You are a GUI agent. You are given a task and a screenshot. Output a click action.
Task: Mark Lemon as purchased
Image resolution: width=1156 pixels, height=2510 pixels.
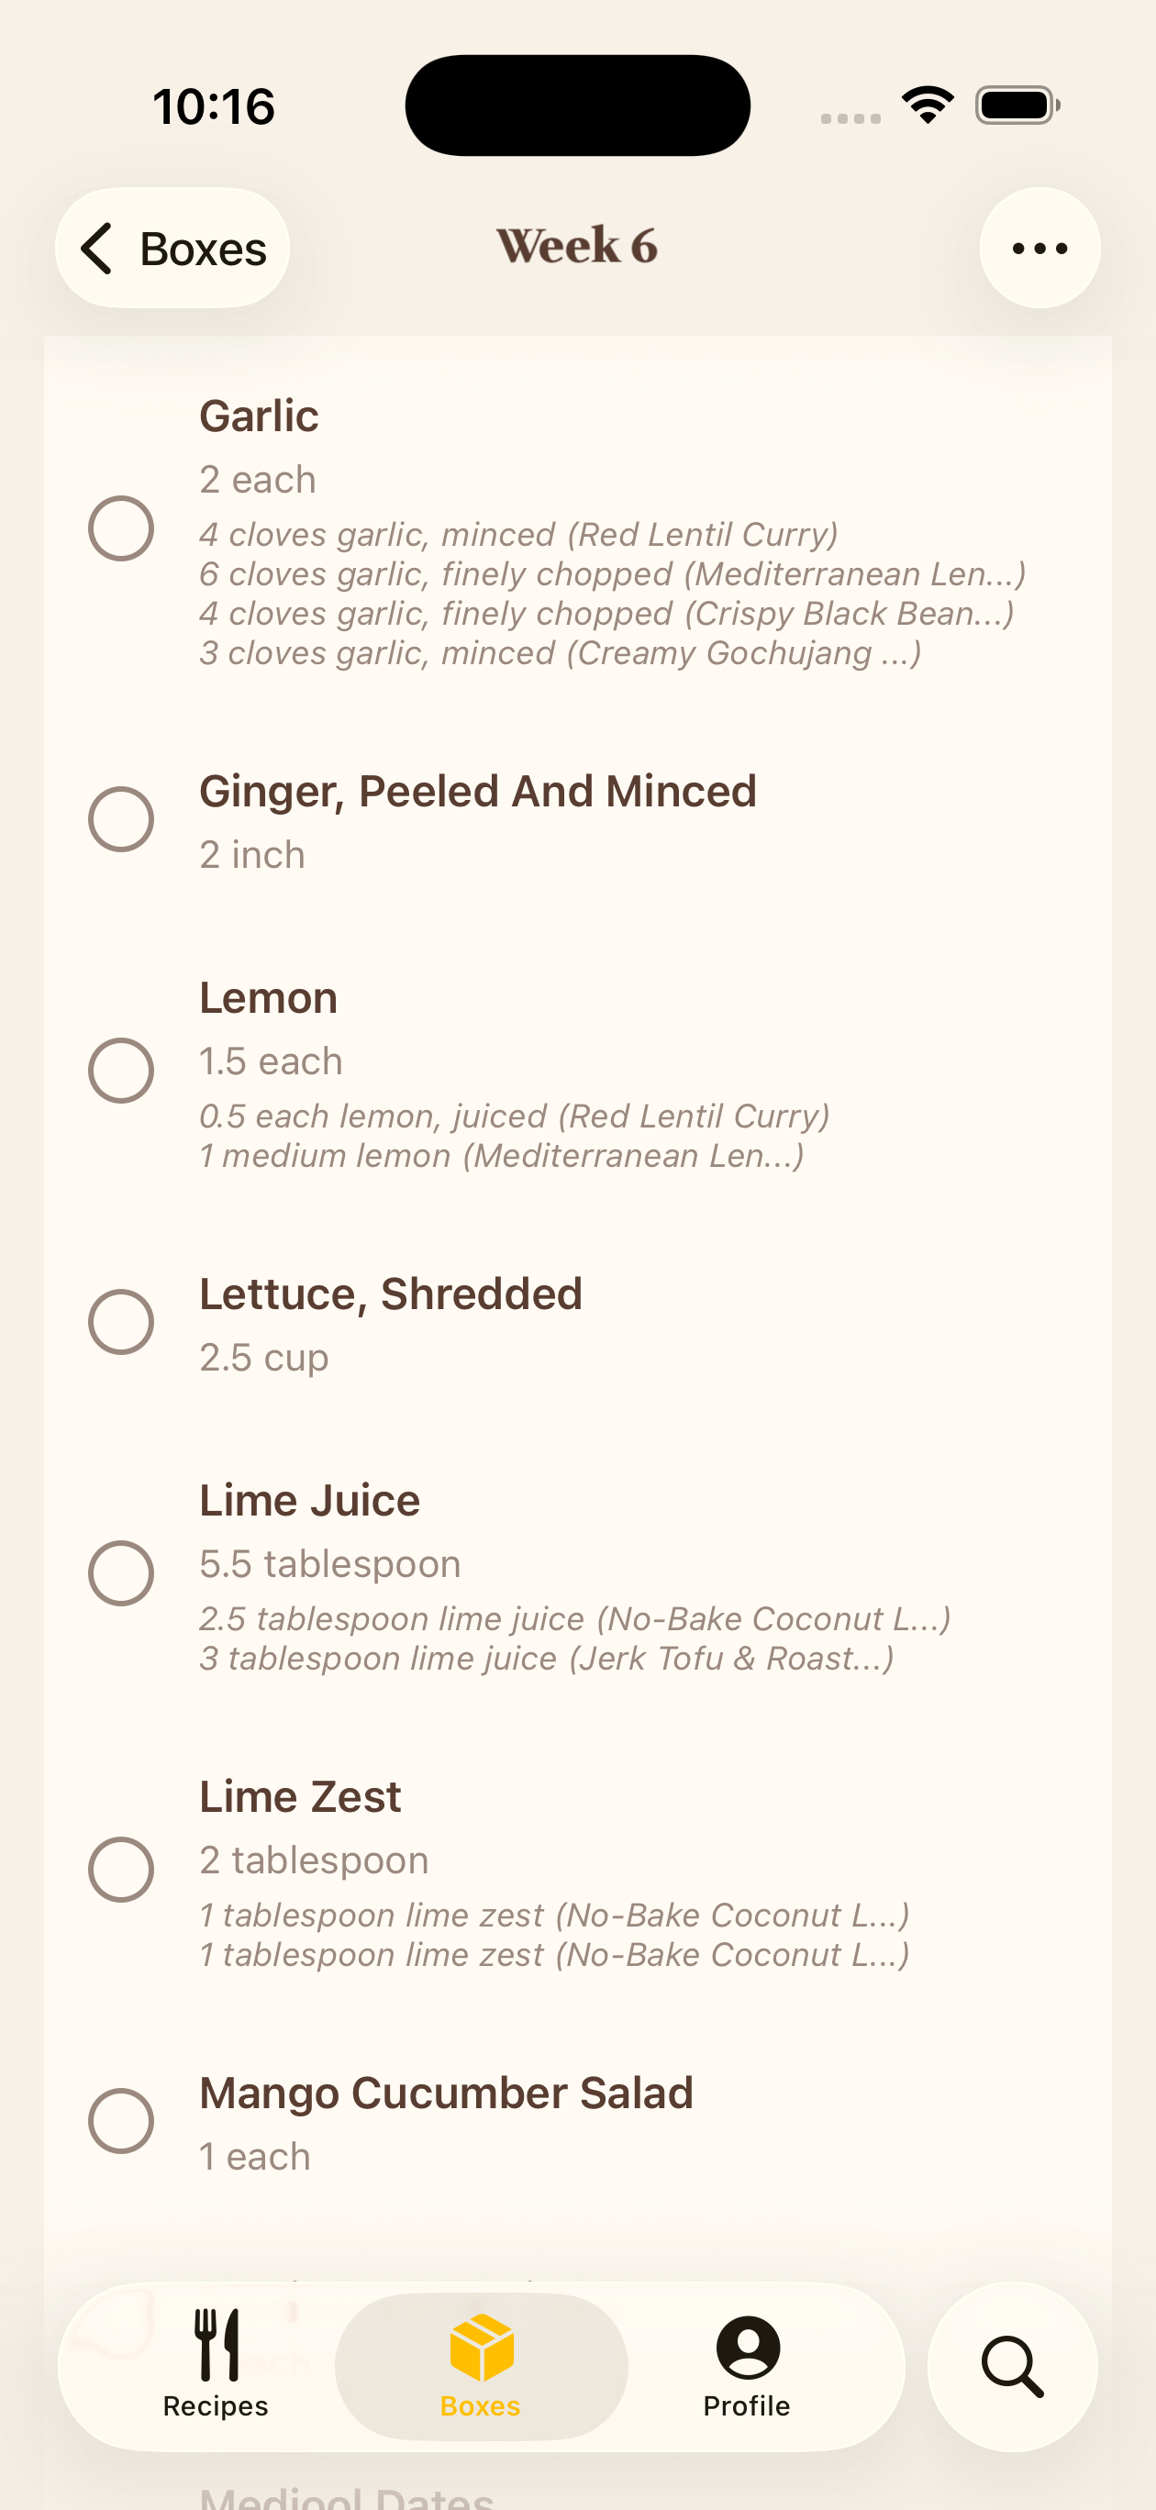point(122,1071)
